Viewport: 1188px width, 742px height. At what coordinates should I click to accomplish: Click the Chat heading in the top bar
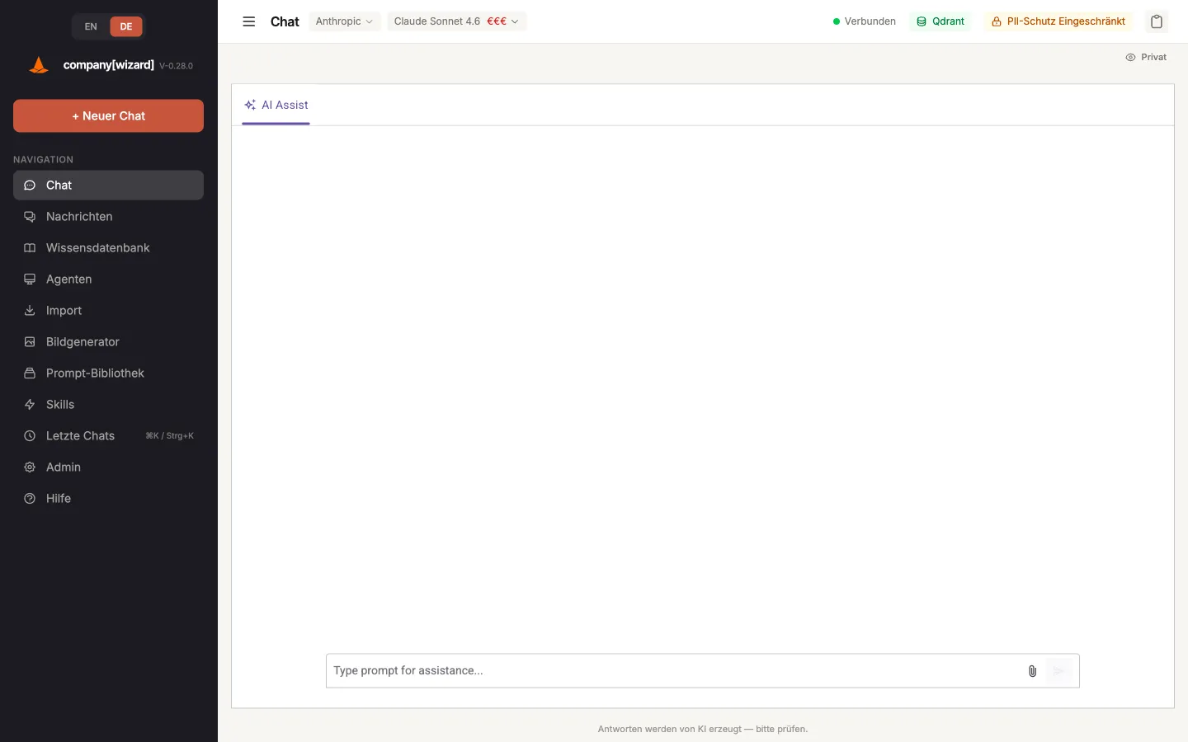[x=285, y=21]
